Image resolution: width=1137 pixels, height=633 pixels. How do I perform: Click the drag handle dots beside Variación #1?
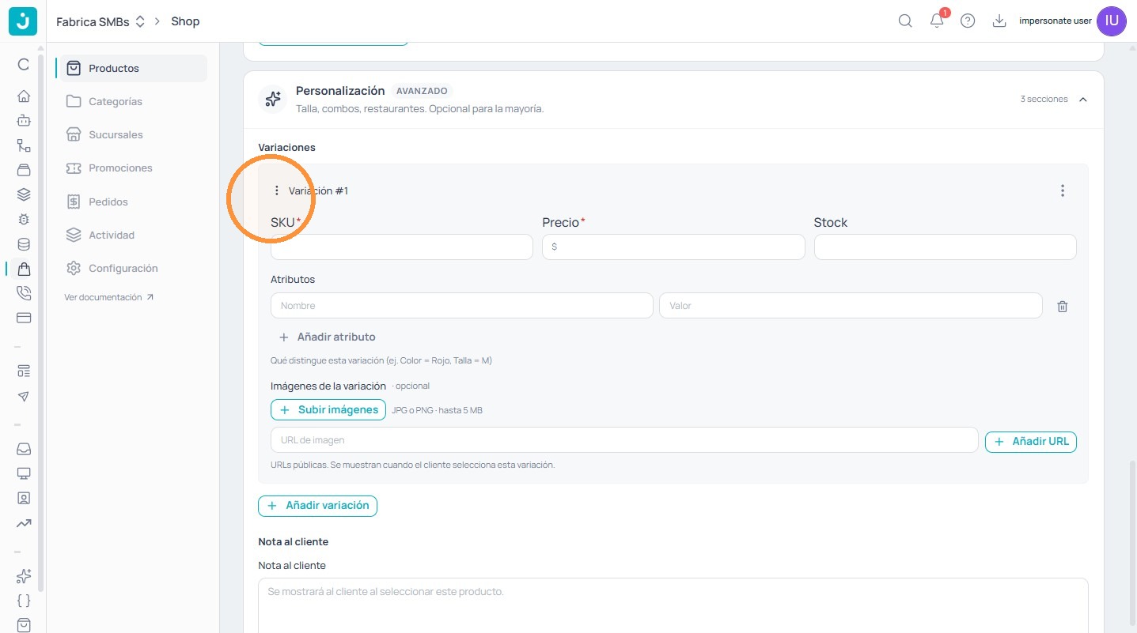(276, 190)
